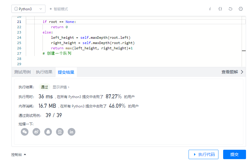Image resolution: width=251 pixels, height=165 pixels.
Task: Expand 显示详情 details link
Action: click(x=61, y=87)
